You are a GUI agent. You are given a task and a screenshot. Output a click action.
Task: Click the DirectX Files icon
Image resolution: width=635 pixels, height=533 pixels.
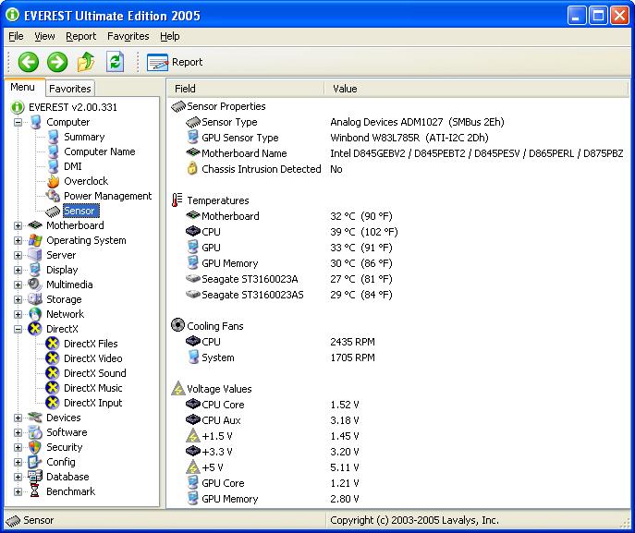[x=53, y=344]
